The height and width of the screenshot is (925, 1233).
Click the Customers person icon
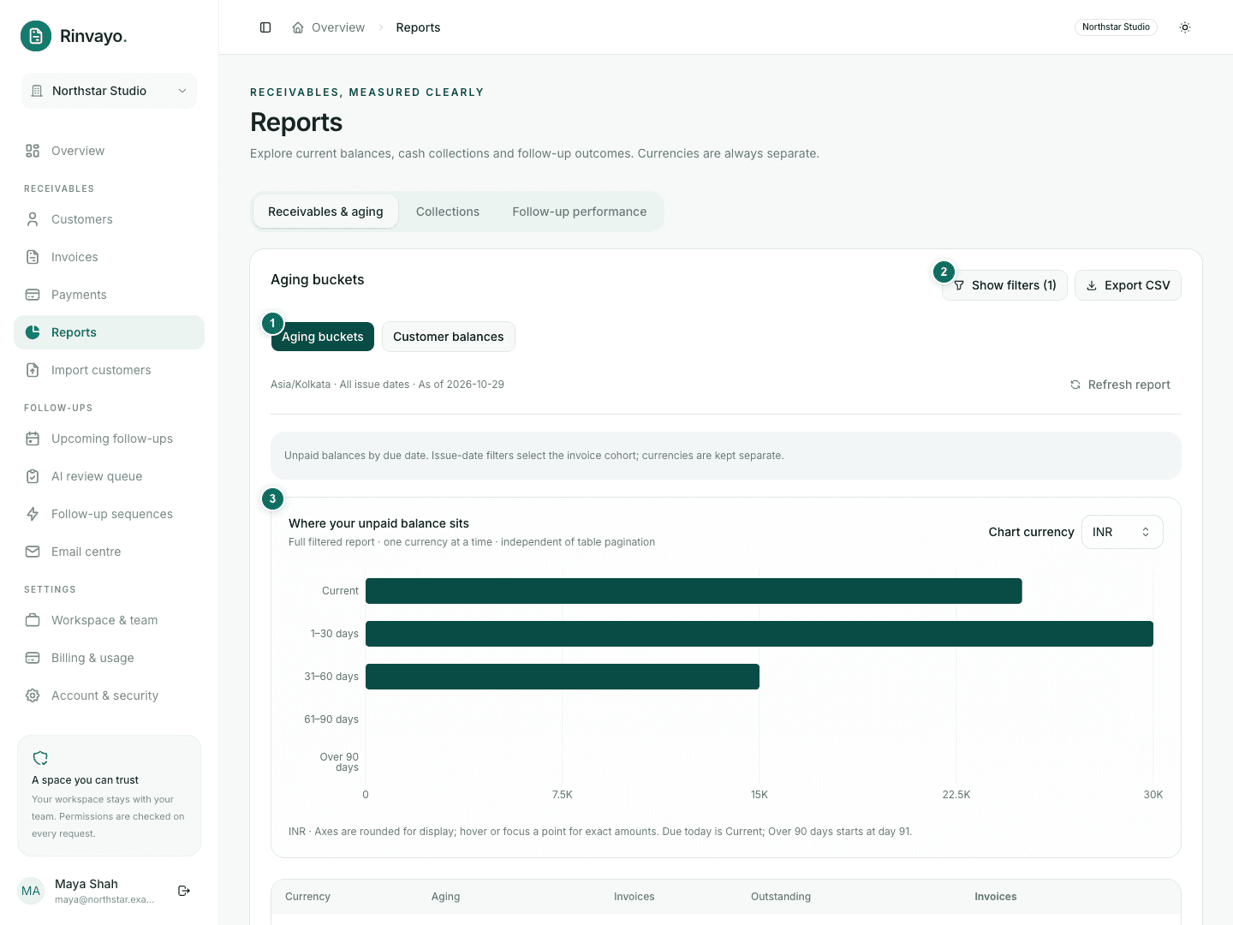[x=33, y=219]
